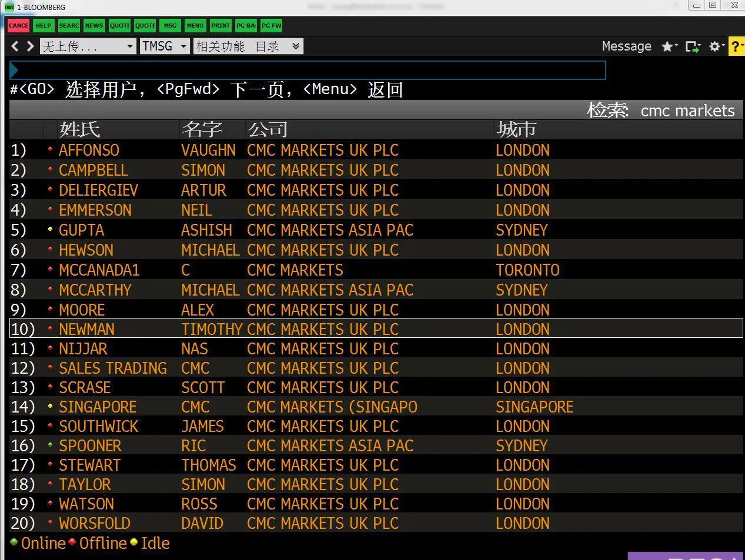Go forward with the right arrow
This screenshot has height=560, width=745.
click(30, 46)
